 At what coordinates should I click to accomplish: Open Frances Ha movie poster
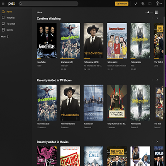click(47, 156)
